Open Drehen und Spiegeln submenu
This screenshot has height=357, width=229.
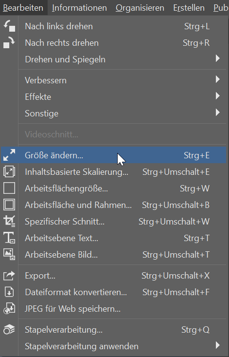pos(114,59)
